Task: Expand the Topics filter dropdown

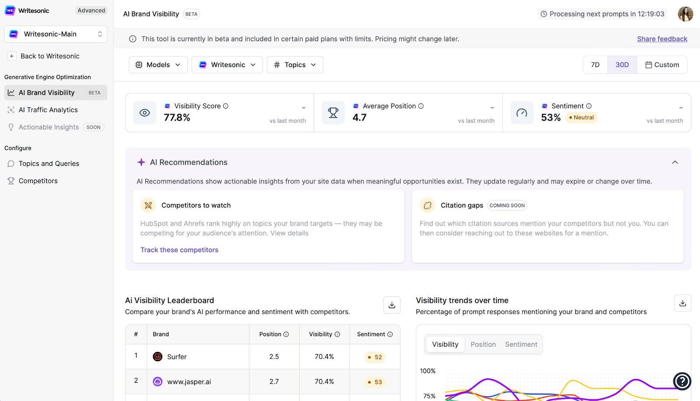Action: click(x=295, y=65)
